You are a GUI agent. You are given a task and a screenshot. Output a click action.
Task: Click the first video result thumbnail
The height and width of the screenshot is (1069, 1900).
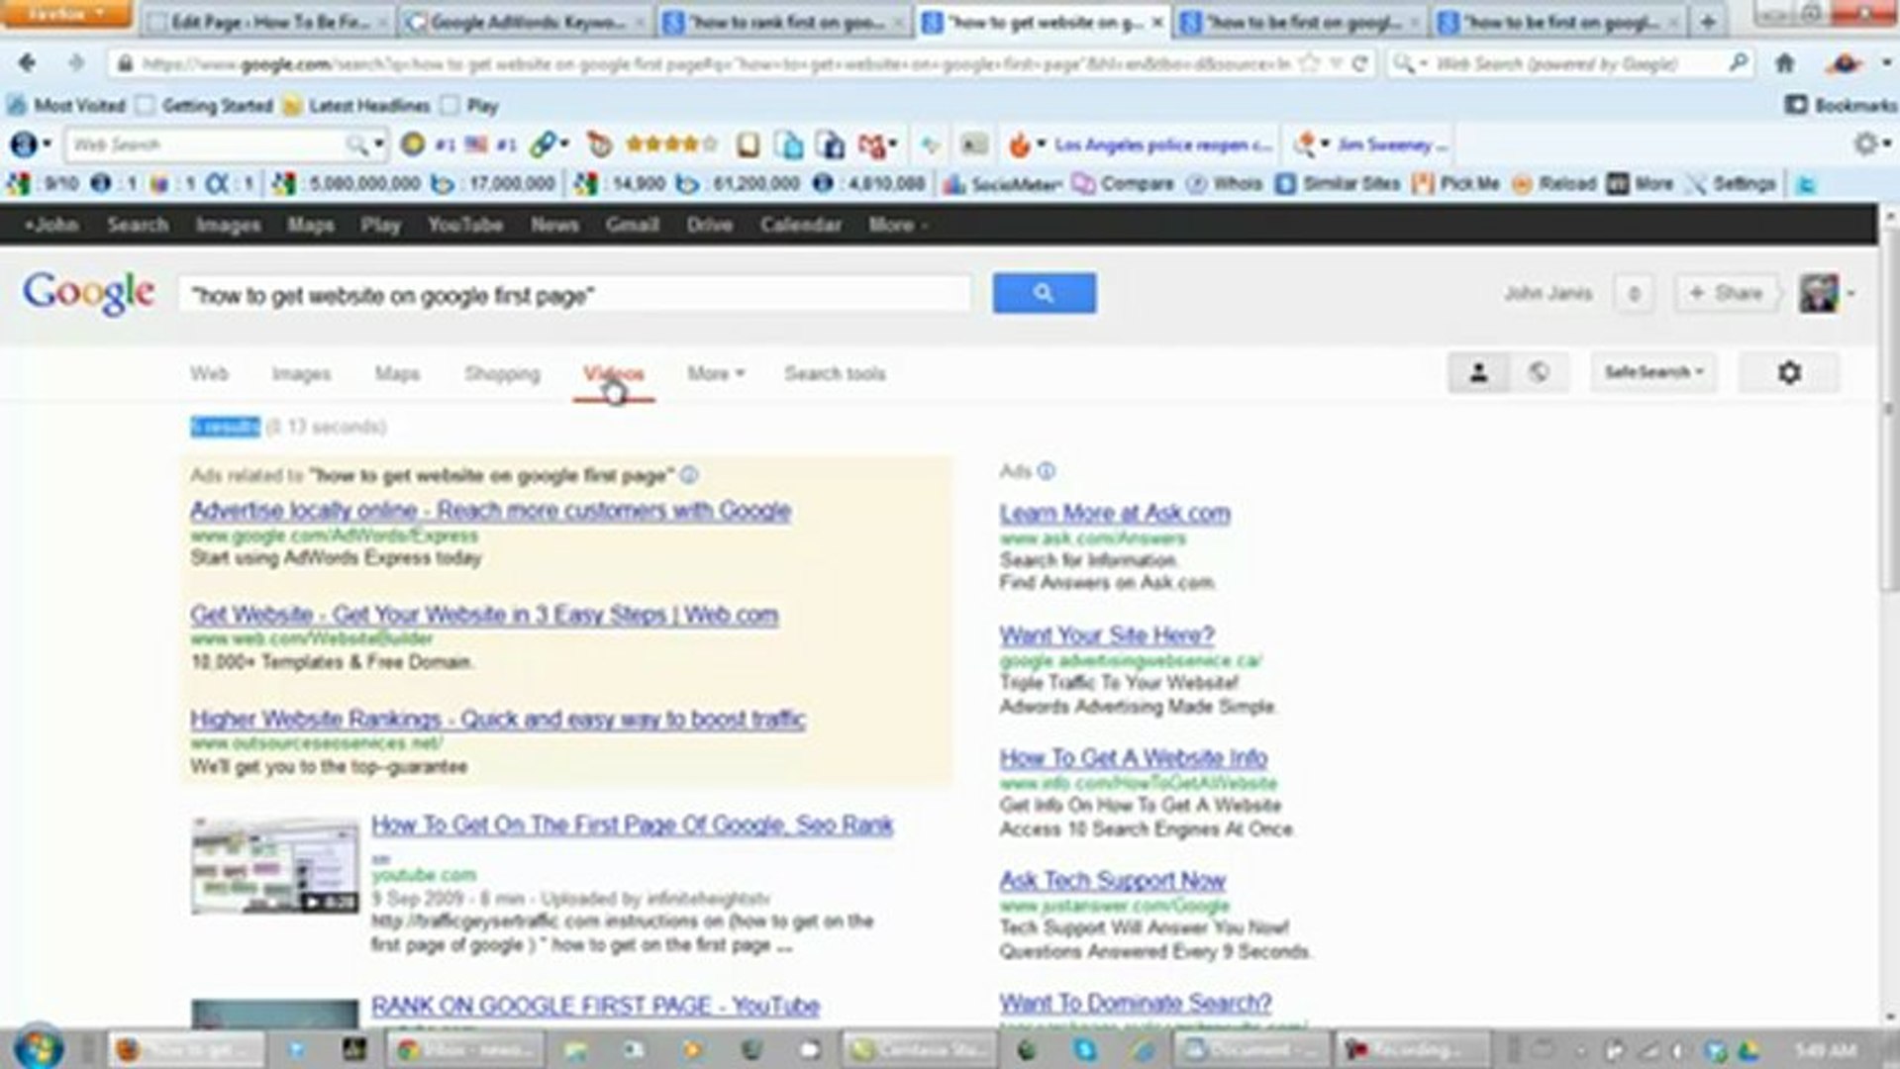pos(275,866)
